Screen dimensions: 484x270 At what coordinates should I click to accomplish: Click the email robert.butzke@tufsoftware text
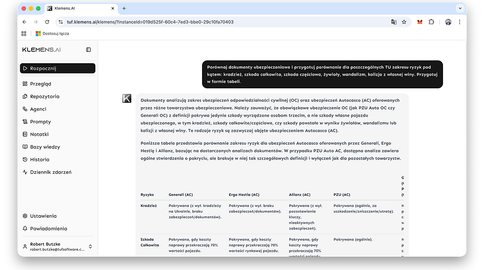point(57,249)
